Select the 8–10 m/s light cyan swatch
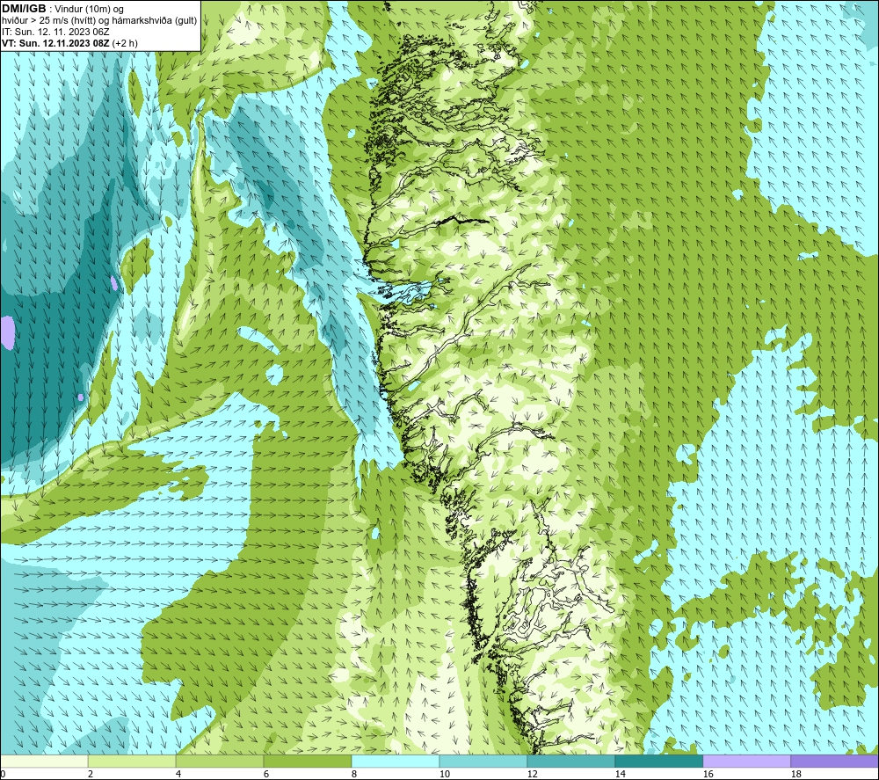Image resolution: width=879 pixels, height=780 pixels. click(x=396, y=761)
